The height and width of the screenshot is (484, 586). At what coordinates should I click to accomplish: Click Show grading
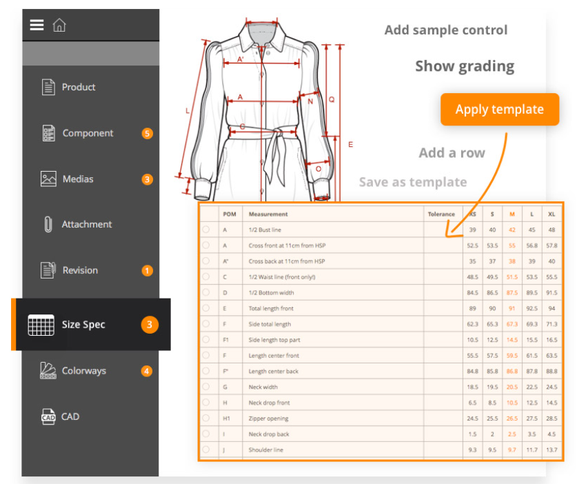tap(464, 66)
